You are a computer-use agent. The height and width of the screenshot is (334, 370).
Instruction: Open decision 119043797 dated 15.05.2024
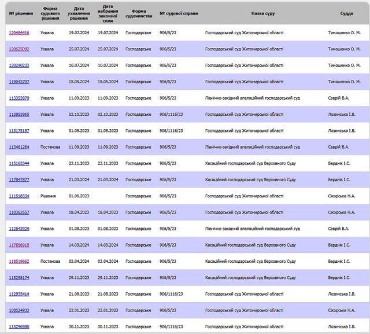19,82
